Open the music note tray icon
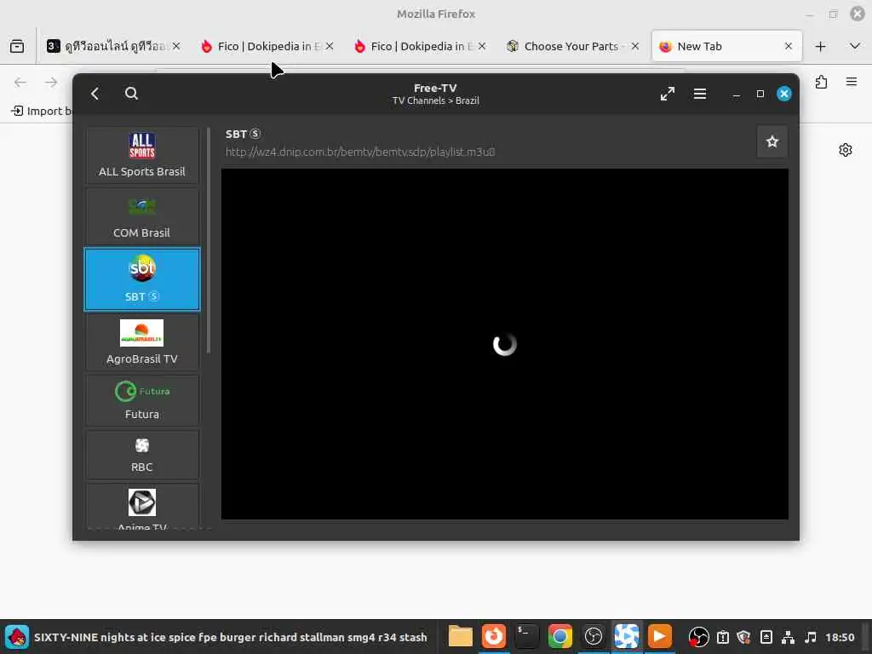Viewport: 872px width, 654px height. coord(811,637)
